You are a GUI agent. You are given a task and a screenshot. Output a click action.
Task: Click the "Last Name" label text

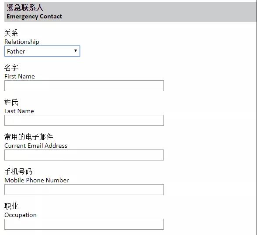19,111
